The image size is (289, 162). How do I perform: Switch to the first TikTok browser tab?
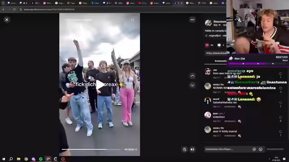(x=35, y=3)
